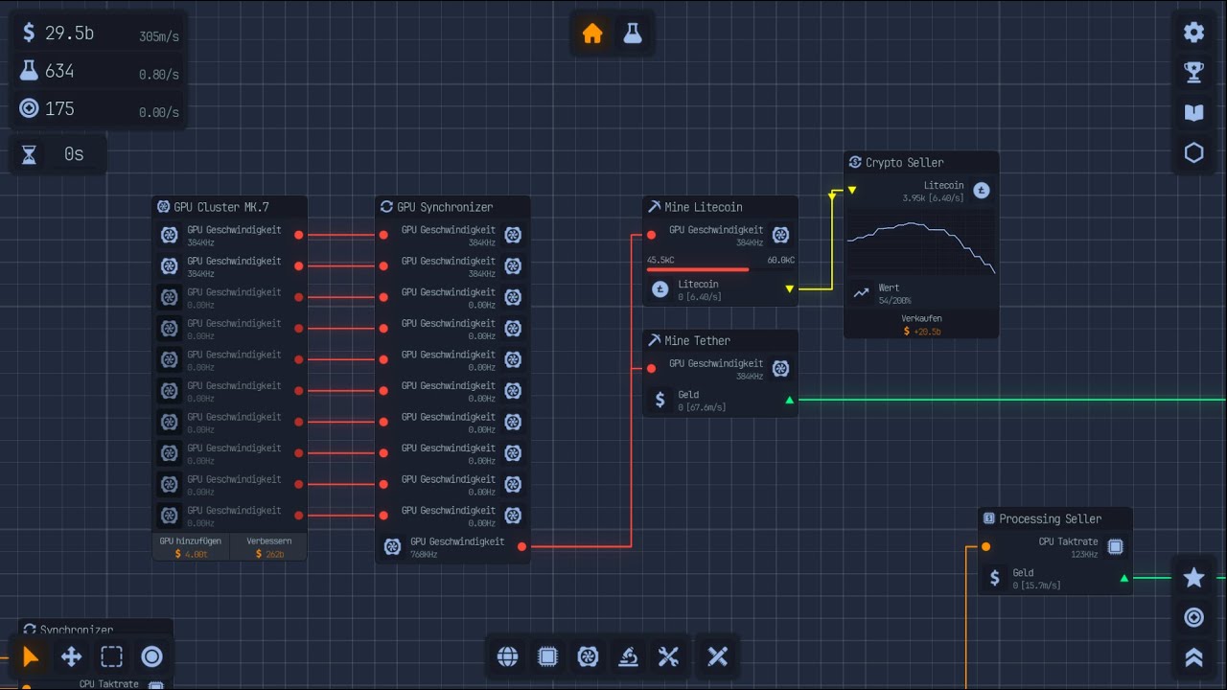The width and height of the screenshot is (1227, 690).
Task: Click the chip icon beside CPU Taktrate 123KHz
Action: point(1115,547)
